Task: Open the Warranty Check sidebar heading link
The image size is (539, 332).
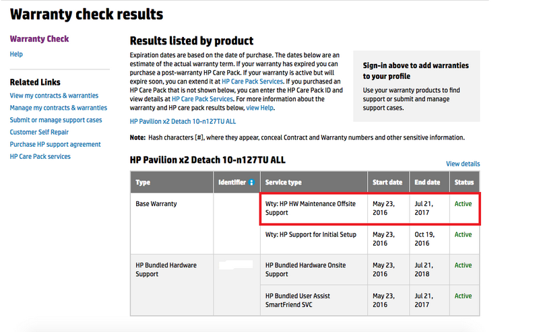Action: point(39,39)
